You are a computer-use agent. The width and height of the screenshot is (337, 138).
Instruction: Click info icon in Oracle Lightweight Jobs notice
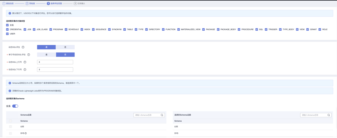[x=10, y=91]
